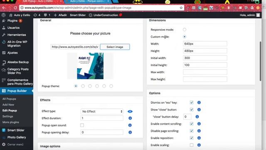Open Auto y Estilo site home link
This screenshot has width=266, height=150.
click(x=20, y=15)
